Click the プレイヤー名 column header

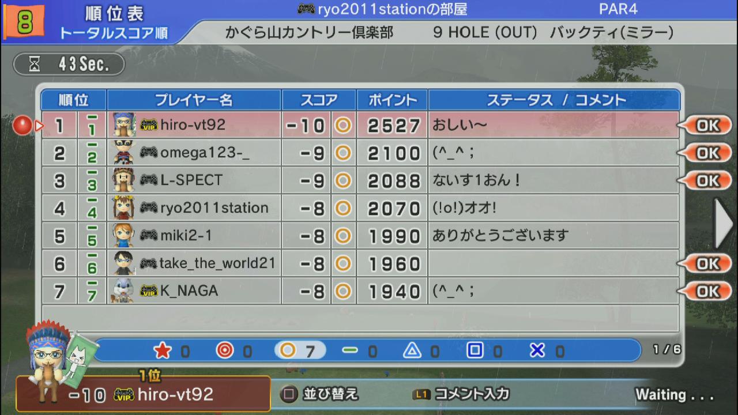[194, 100]
